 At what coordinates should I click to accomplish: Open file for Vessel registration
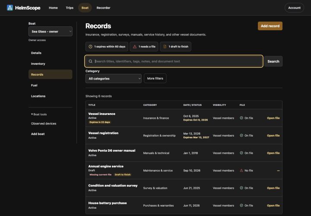pos(273,136)
